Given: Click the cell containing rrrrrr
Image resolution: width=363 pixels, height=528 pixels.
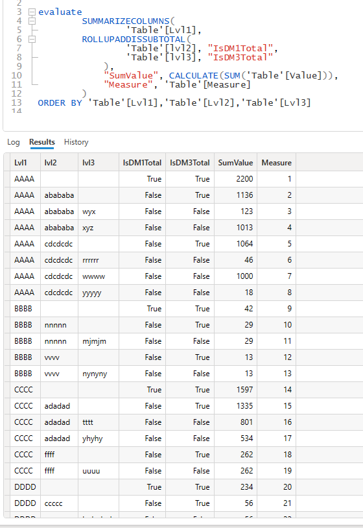Looking at the screenshot, I should (99, 260).
